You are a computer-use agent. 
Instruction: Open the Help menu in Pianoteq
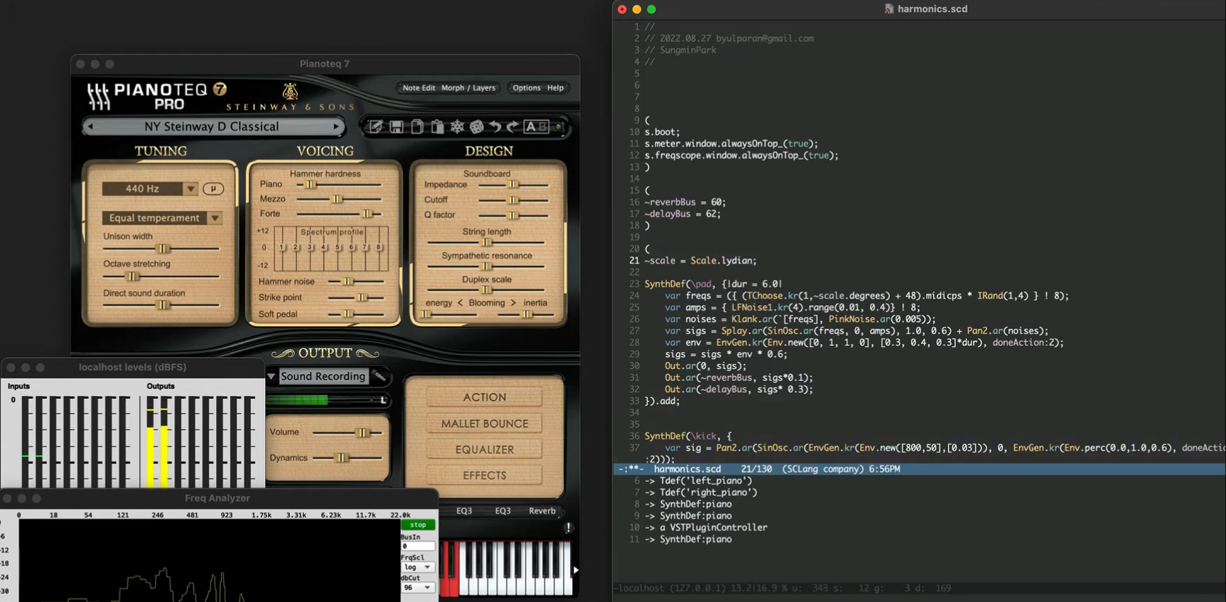coord(555,88)
